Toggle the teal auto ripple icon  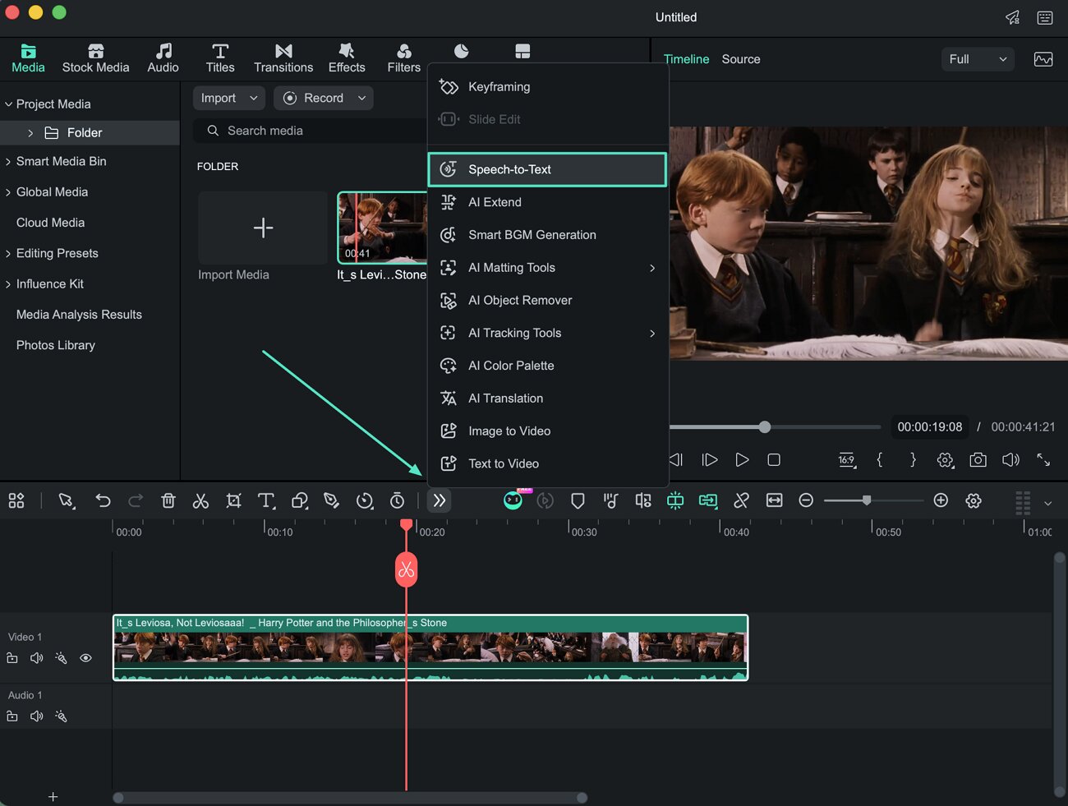[x=675, y=500]
